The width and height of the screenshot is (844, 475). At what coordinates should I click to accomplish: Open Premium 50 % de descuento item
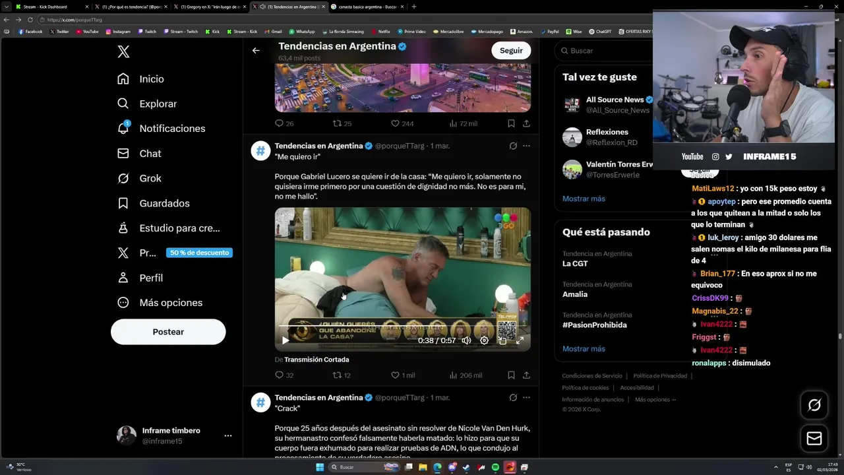point(174,253)
